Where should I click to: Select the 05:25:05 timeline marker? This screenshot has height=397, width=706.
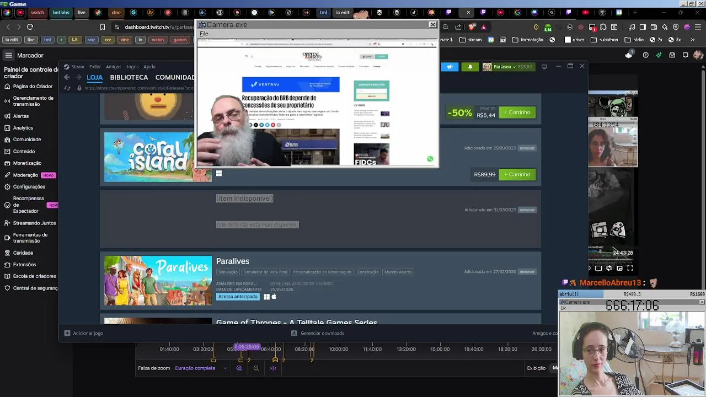(247, 347)
